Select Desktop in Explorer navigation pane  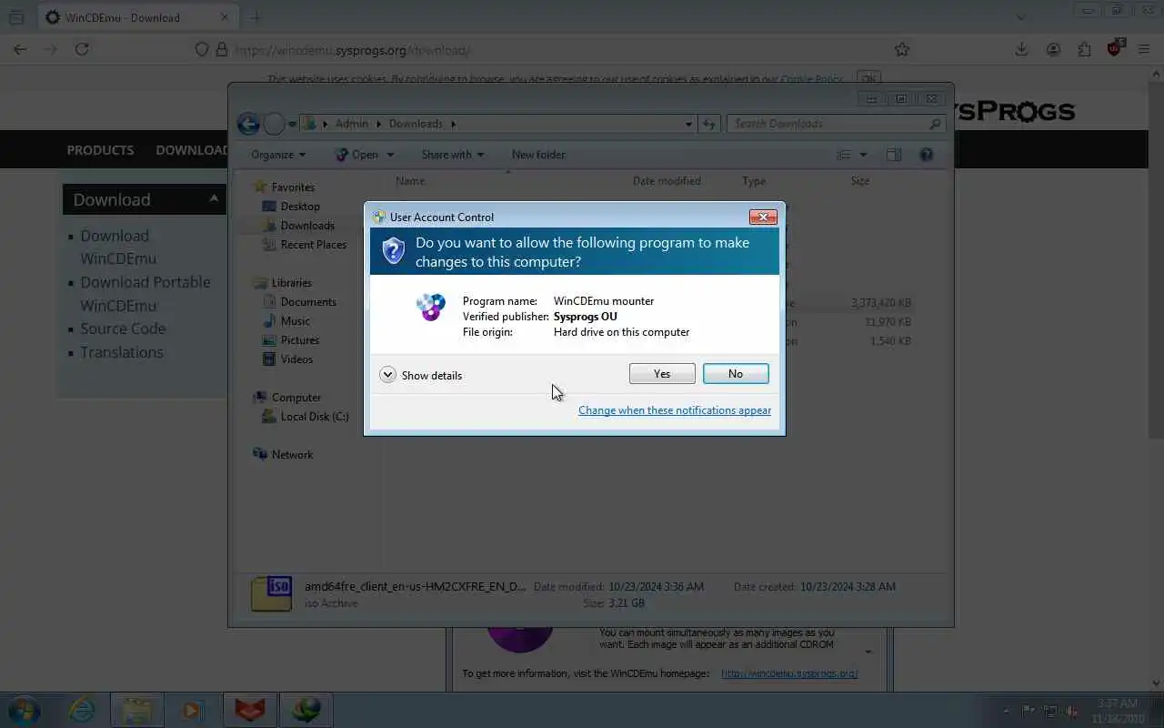(x=291, y=207)
